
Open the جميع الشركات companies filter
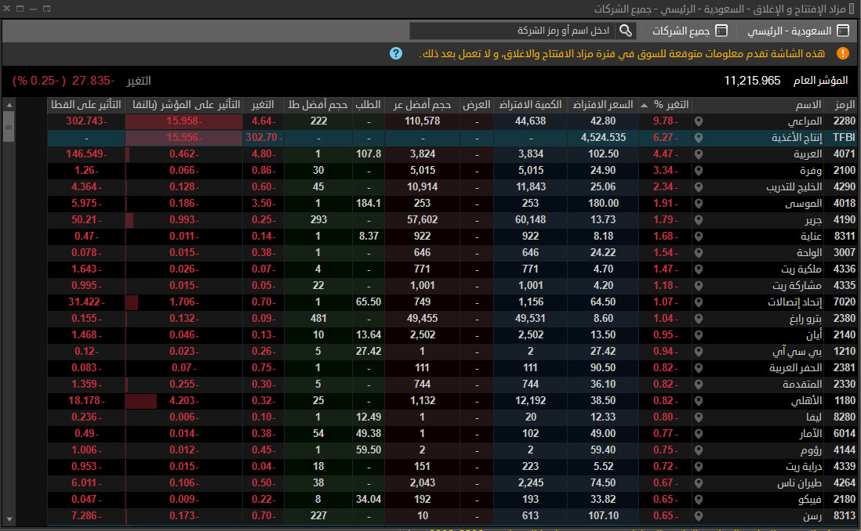click(x=690, y=31)
